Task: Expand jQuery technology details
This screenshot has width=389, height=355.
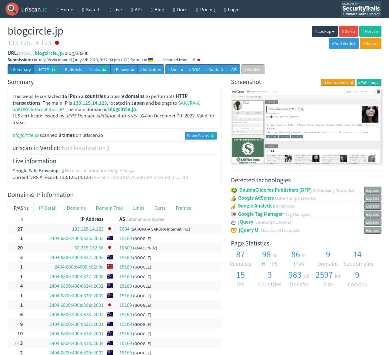Action: 373,222
